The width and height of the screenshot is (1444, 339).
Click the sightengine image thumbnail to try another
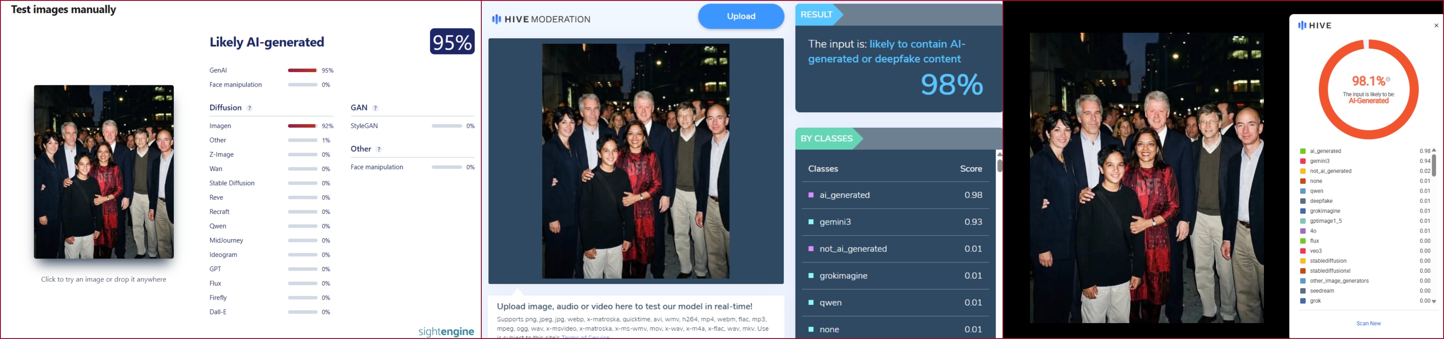104,171
